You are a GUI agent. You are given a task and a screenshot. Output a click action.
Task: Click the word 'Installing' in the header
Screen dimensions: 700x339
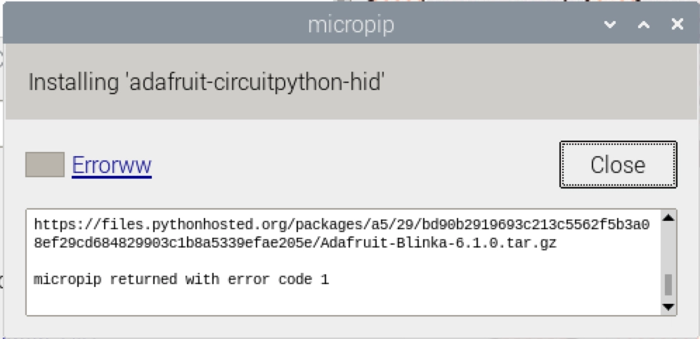coord(73,82)
